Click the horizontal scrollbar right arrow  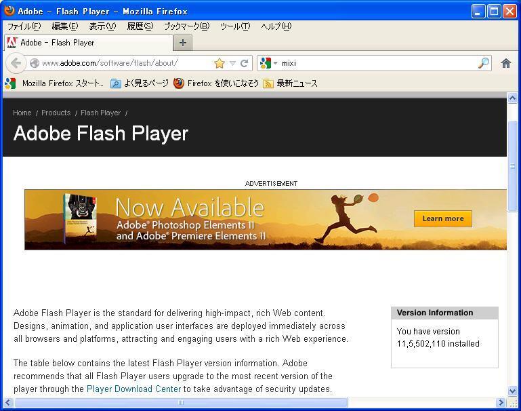(501, 403)
